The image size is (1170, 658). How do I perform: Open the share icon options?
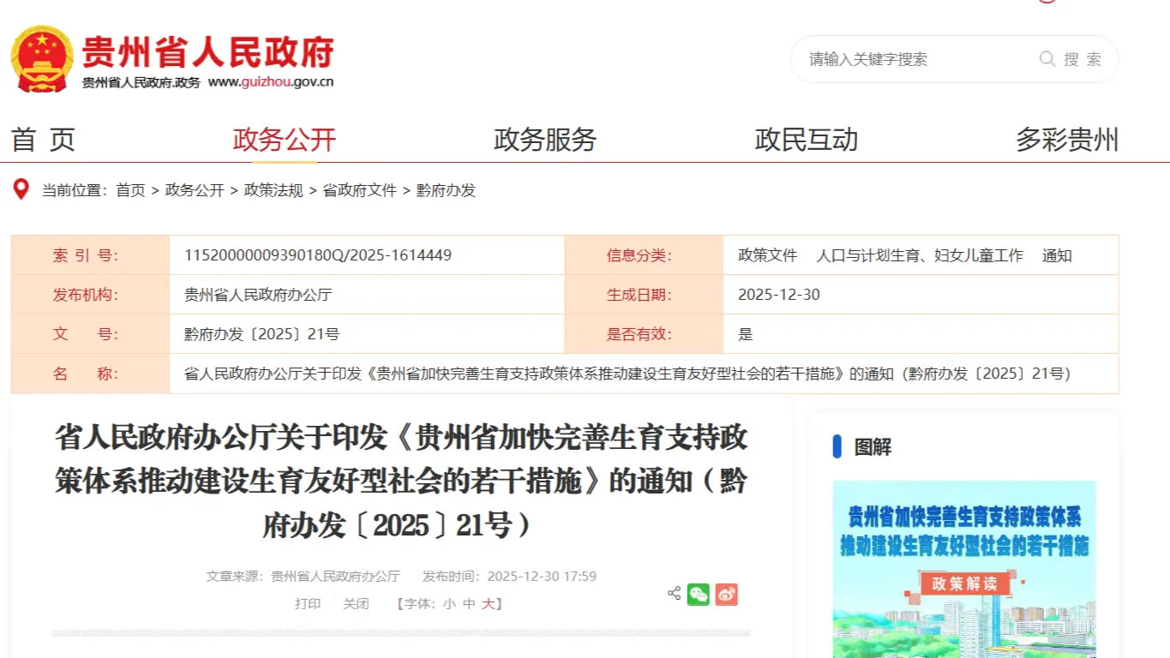tap(674, 594)
